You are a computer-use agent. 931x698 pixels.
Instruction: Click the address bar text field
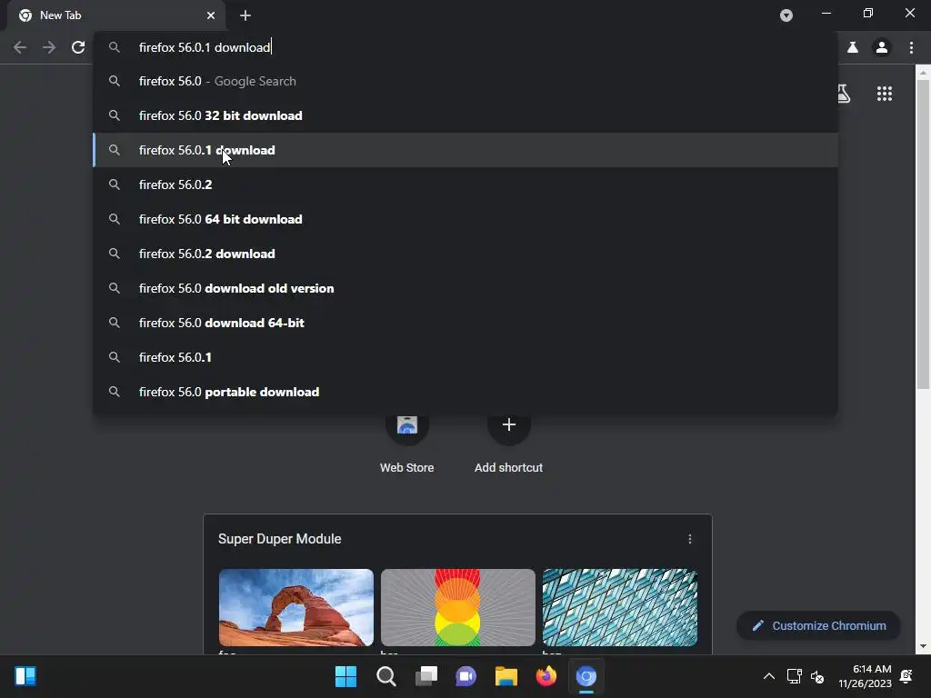[x=465, y=47]
